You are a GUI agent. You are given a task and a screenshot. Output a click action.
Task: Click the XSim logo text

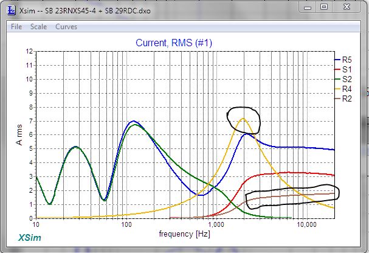(x=30, y=237)
